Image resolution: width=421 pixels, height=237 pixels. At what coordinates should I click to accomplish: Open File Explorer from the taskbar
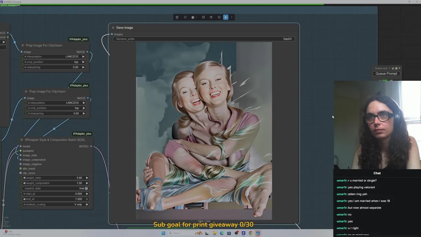(x=214, y=233)
